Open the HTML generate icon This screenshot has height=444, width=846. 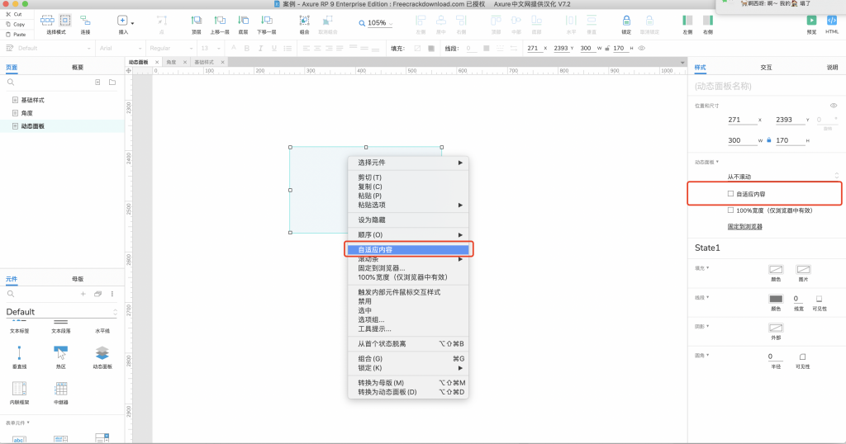pos(832,20)
